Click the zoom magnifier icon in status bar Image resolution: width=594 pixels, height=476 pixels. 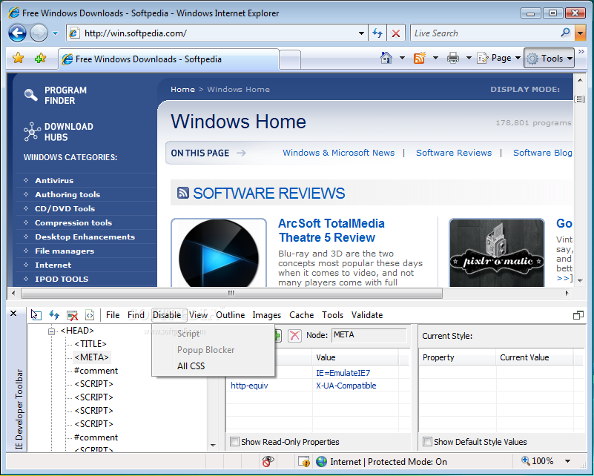point(526,460)
